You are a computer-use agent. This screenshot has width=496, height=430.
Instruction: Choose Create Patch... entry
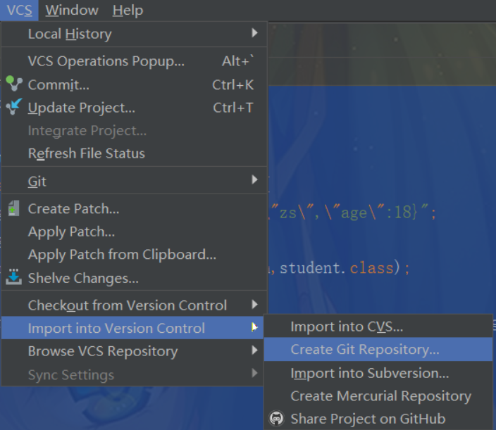pos(134,209)
